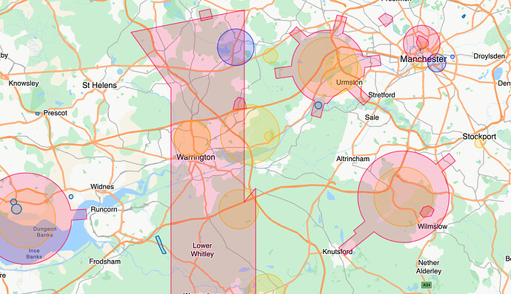
Task: Click the small yellow circle inside the large yellow zone
Action: click(269, 136)
